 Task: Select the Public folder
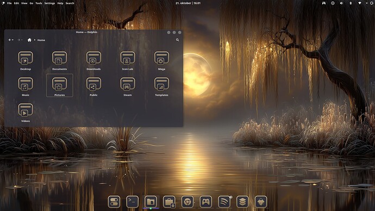[93, 86]
